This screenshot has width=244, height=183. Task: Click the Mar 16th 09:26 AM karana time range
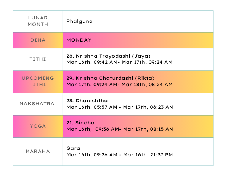point(119,154)
